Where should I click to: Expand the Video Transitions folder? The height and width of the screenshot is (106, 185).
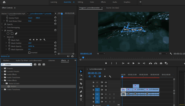2,89
